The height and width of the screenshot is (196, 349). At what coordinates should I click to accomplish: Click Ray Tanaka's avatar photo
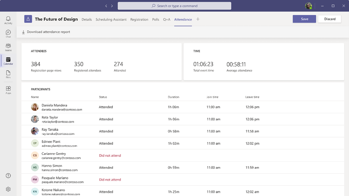35,131
